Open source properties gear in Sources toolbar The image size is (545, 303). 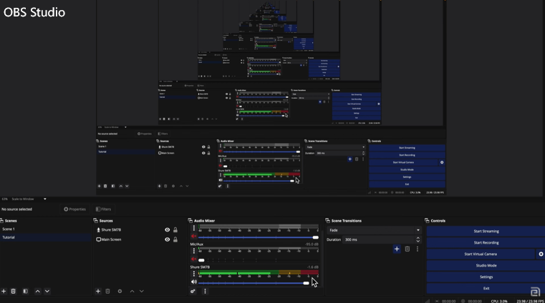[x=120, y=292]
